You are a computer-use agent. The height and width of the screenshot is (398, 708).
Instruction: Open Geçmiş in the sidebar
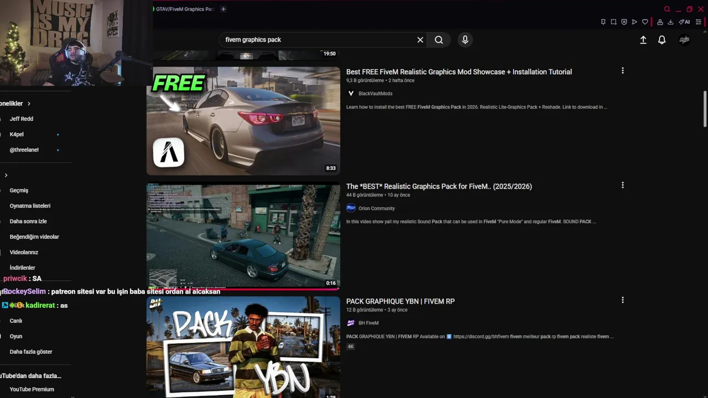pos(19,190)
